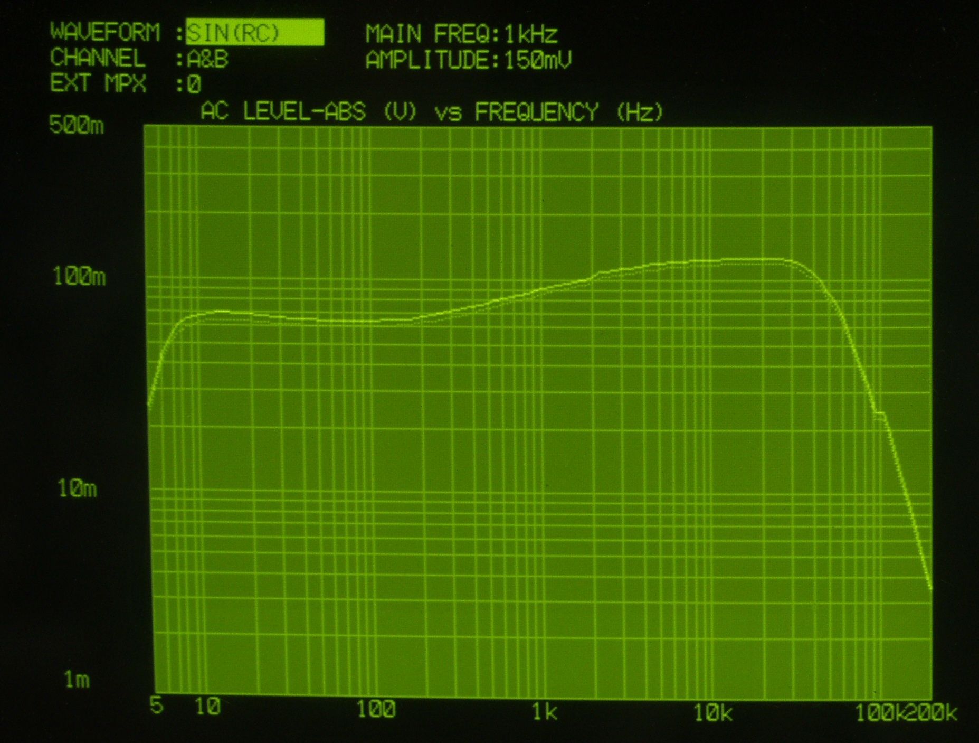Click the EXT MPX label
979x743 pixels.
[x=98, y=83]
